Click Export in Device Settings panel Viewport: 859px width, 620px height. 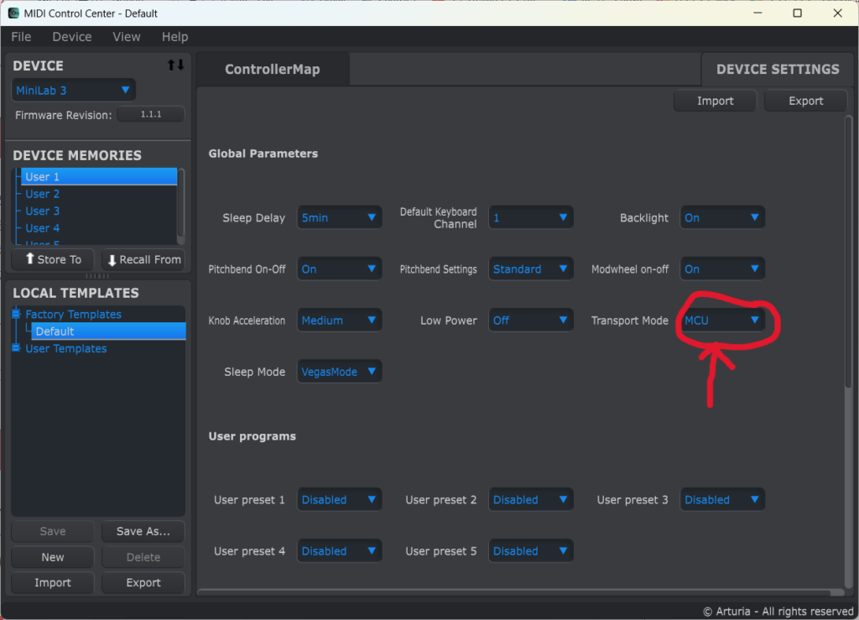[805, 101]
